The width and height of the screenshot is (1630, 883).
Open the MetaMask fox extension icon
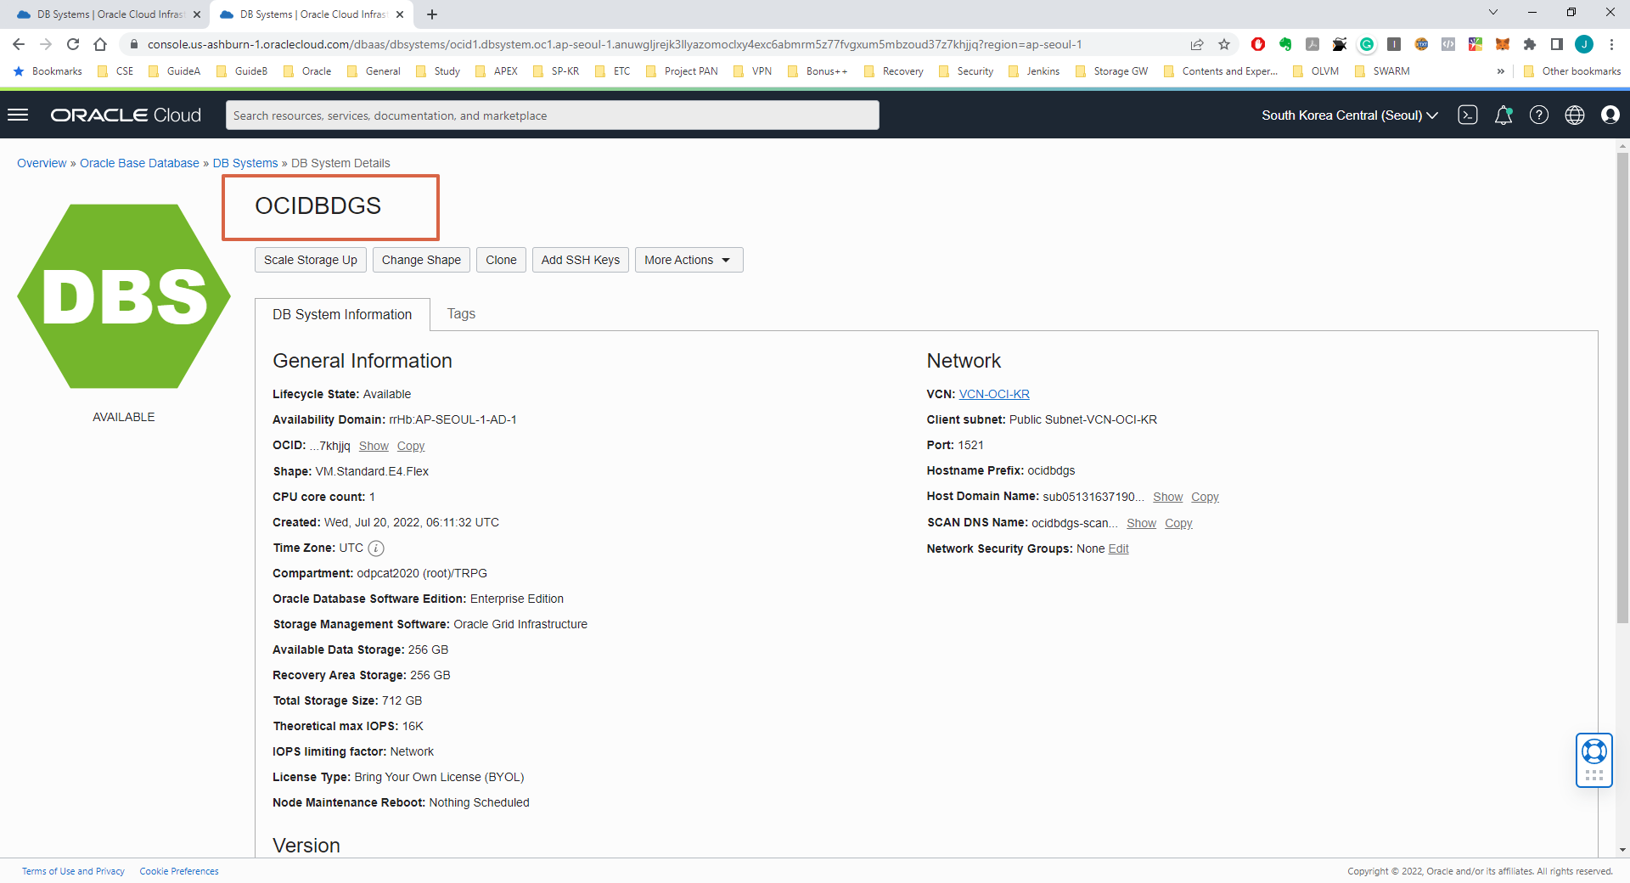pos(1503,44)
